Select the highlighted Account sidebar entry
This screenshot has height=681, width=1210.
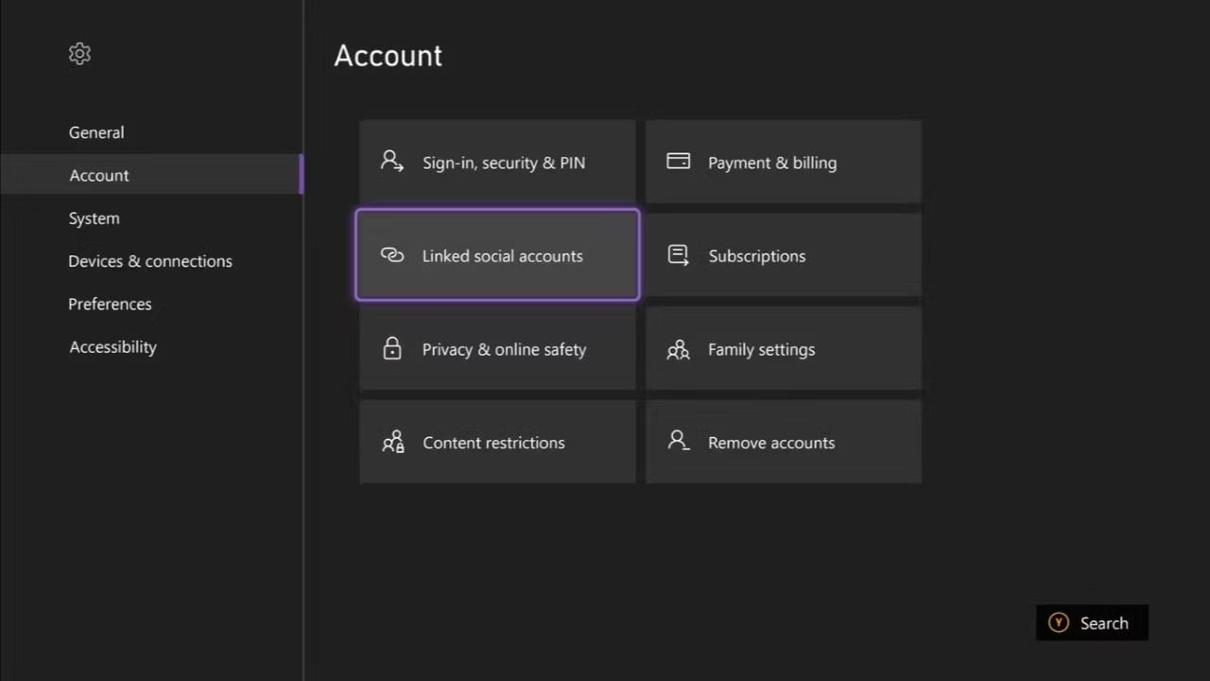(x=99, y=175)
